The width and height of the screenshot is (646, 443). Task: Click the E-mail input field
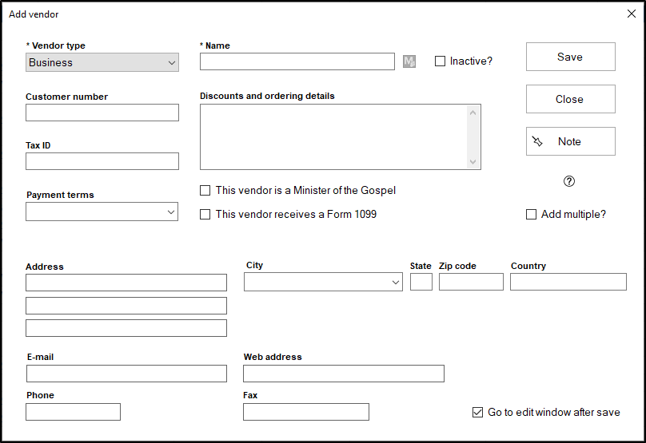click(126, 374)
